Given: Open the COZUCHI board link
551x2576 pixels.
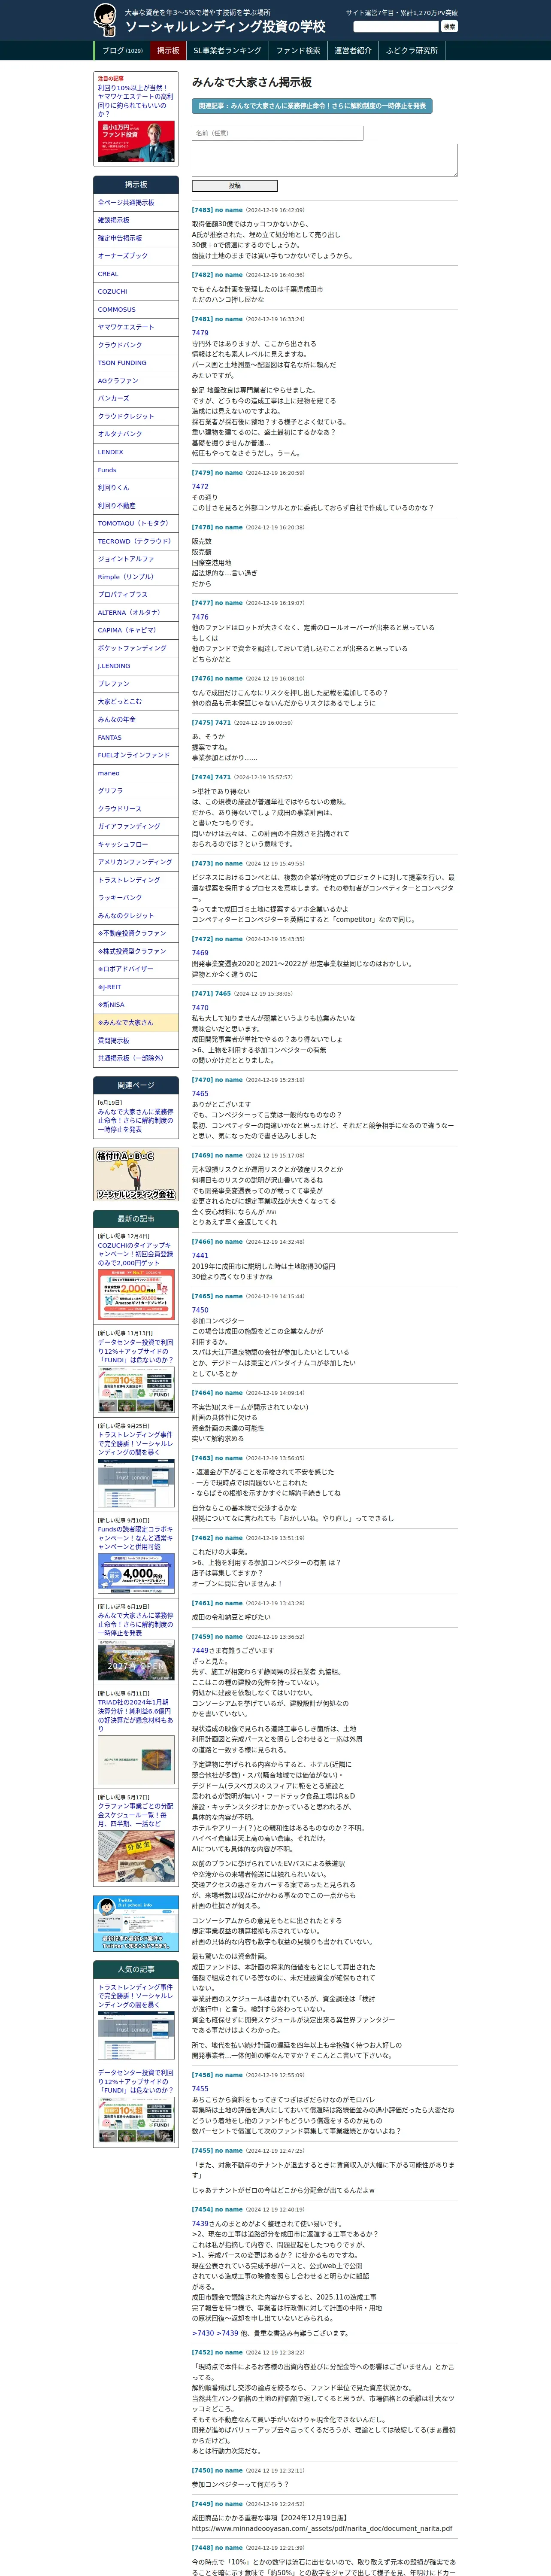Looking at the screenshot, I should tap(136, 292).
